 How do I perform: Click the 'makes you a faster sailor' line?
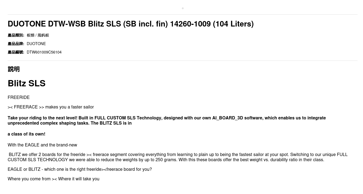[x=51, y=107]
